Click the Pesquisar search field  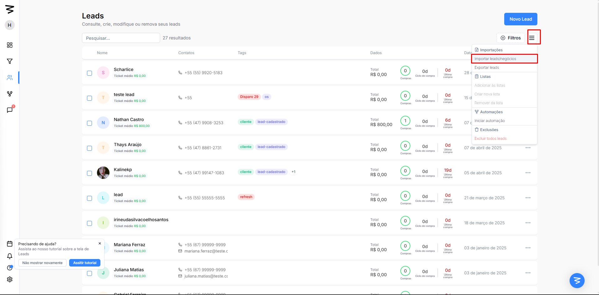point(121,38)
